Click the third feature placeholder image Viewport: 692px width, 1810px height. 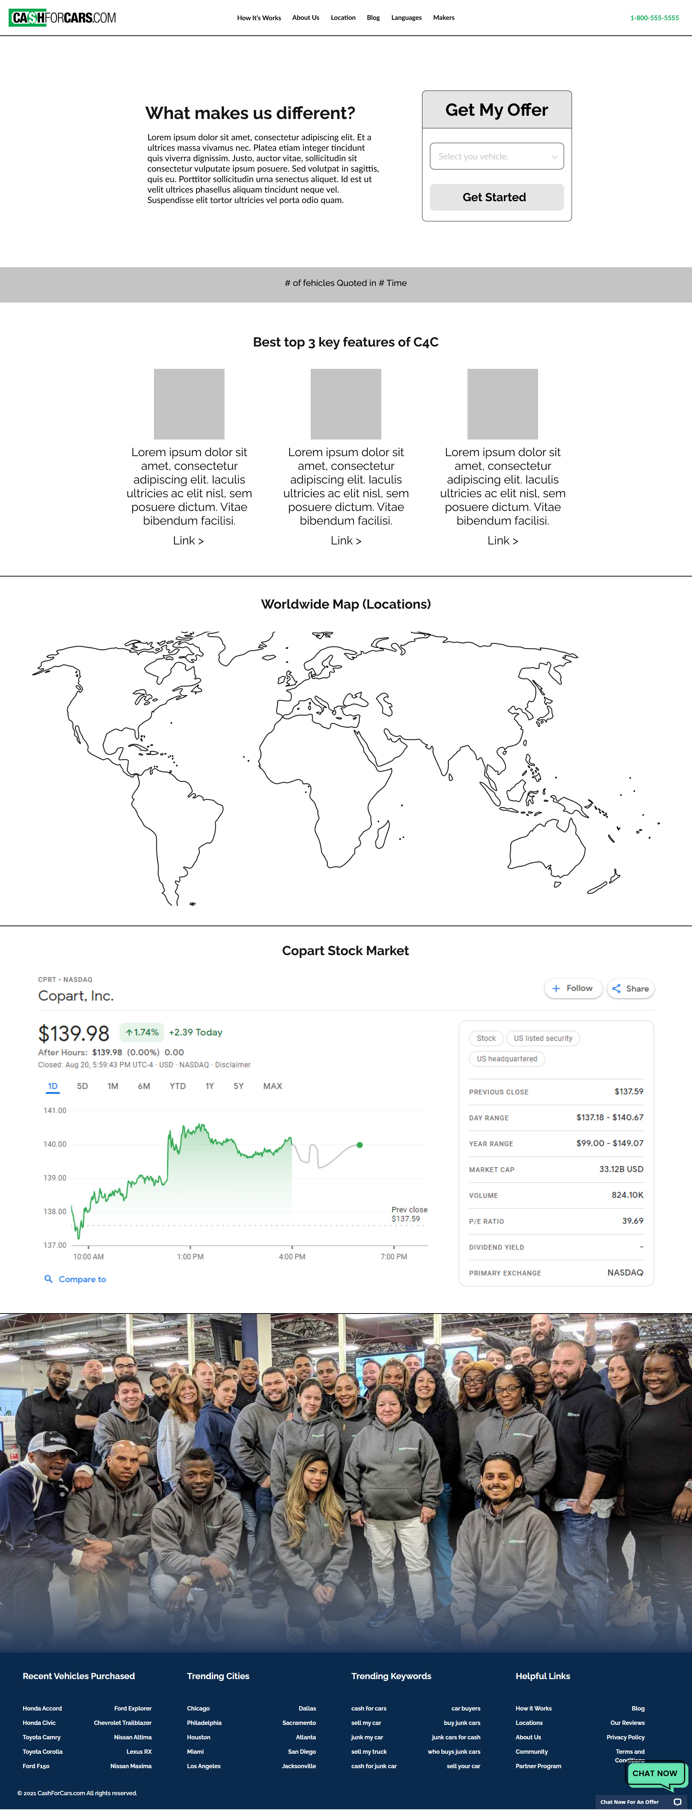point(502,404)
